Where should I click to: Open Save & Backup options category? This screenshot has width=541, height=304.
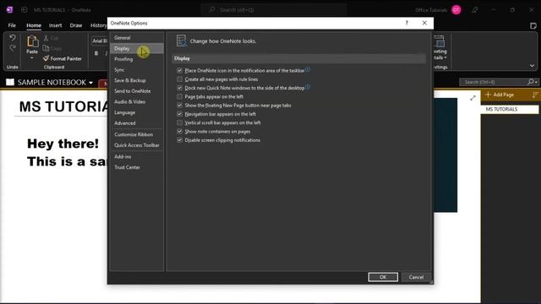pyautogui.click(x=137, y=80)
